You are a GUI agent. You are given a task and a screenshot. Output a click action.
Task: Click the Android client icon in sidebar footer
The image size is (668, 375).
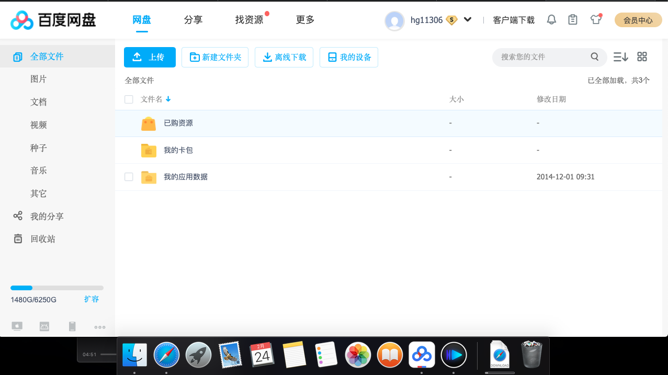[x=44, y=326]
